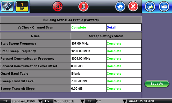This screenshot has width=172, height=103.
Task: Click the red device info icon
Action: [83, 6]
